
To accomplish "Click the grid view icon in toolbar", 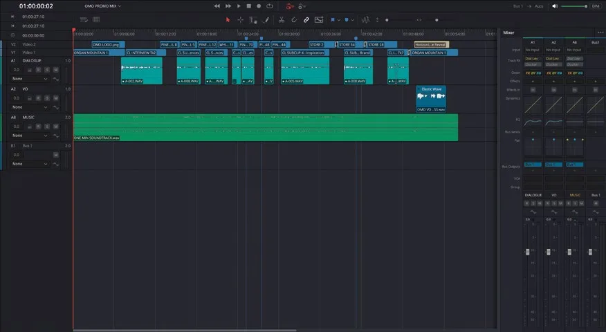I will pos(96,19).
